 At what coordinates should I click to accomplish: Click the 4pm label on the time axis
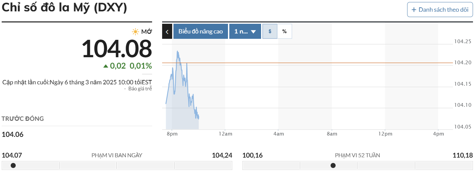(x=438, y=134)
